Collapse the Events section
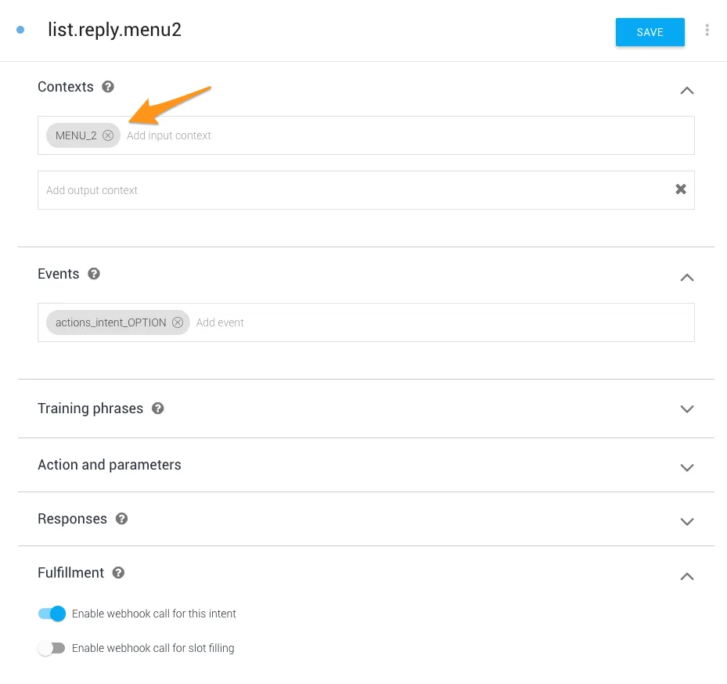Viewport: 727px width, 684px height. (687, 277)
